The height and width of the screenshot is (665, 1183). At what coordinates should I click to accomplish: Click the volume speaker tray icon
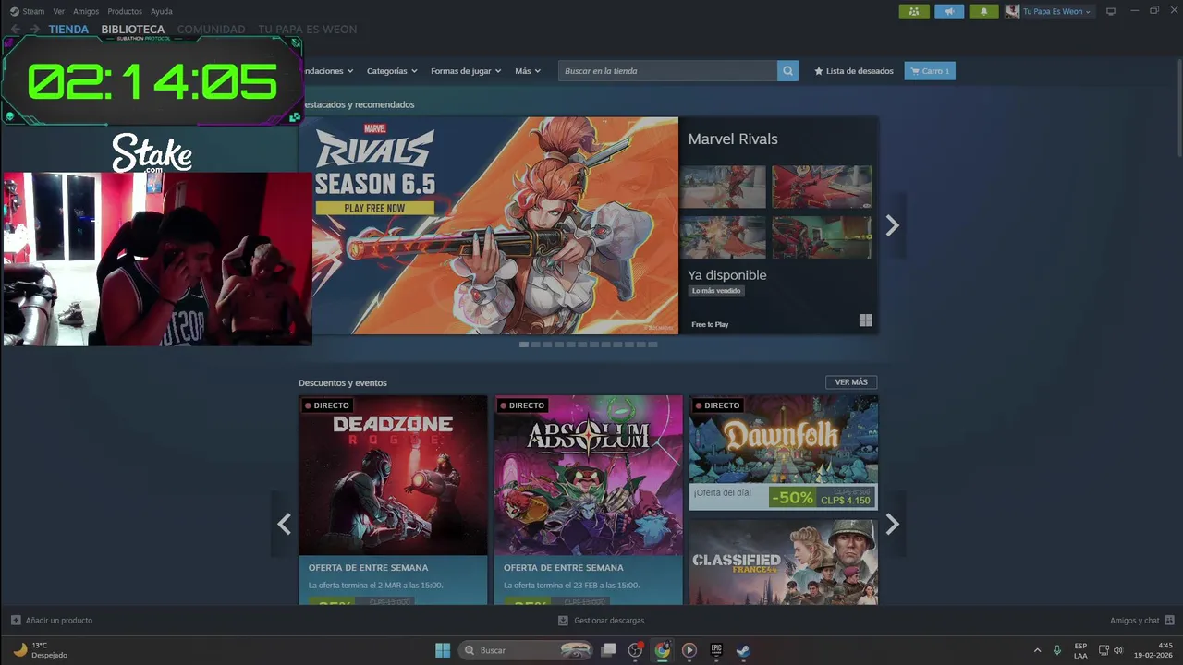coord(1118,650)
